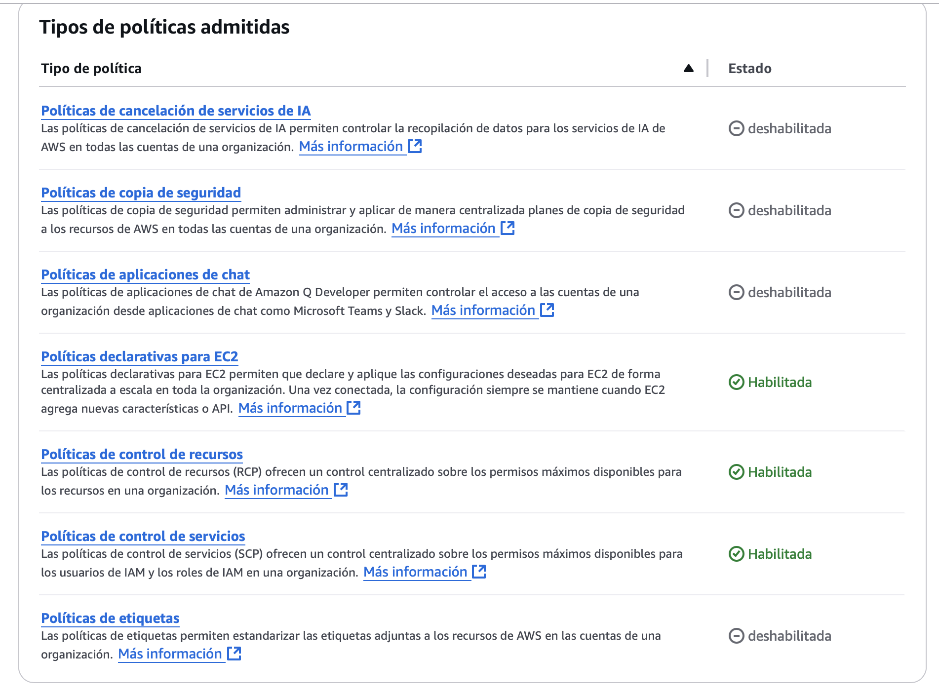
Task: Click external link icon in EC2 policies row
Action: tap(353, 408)
